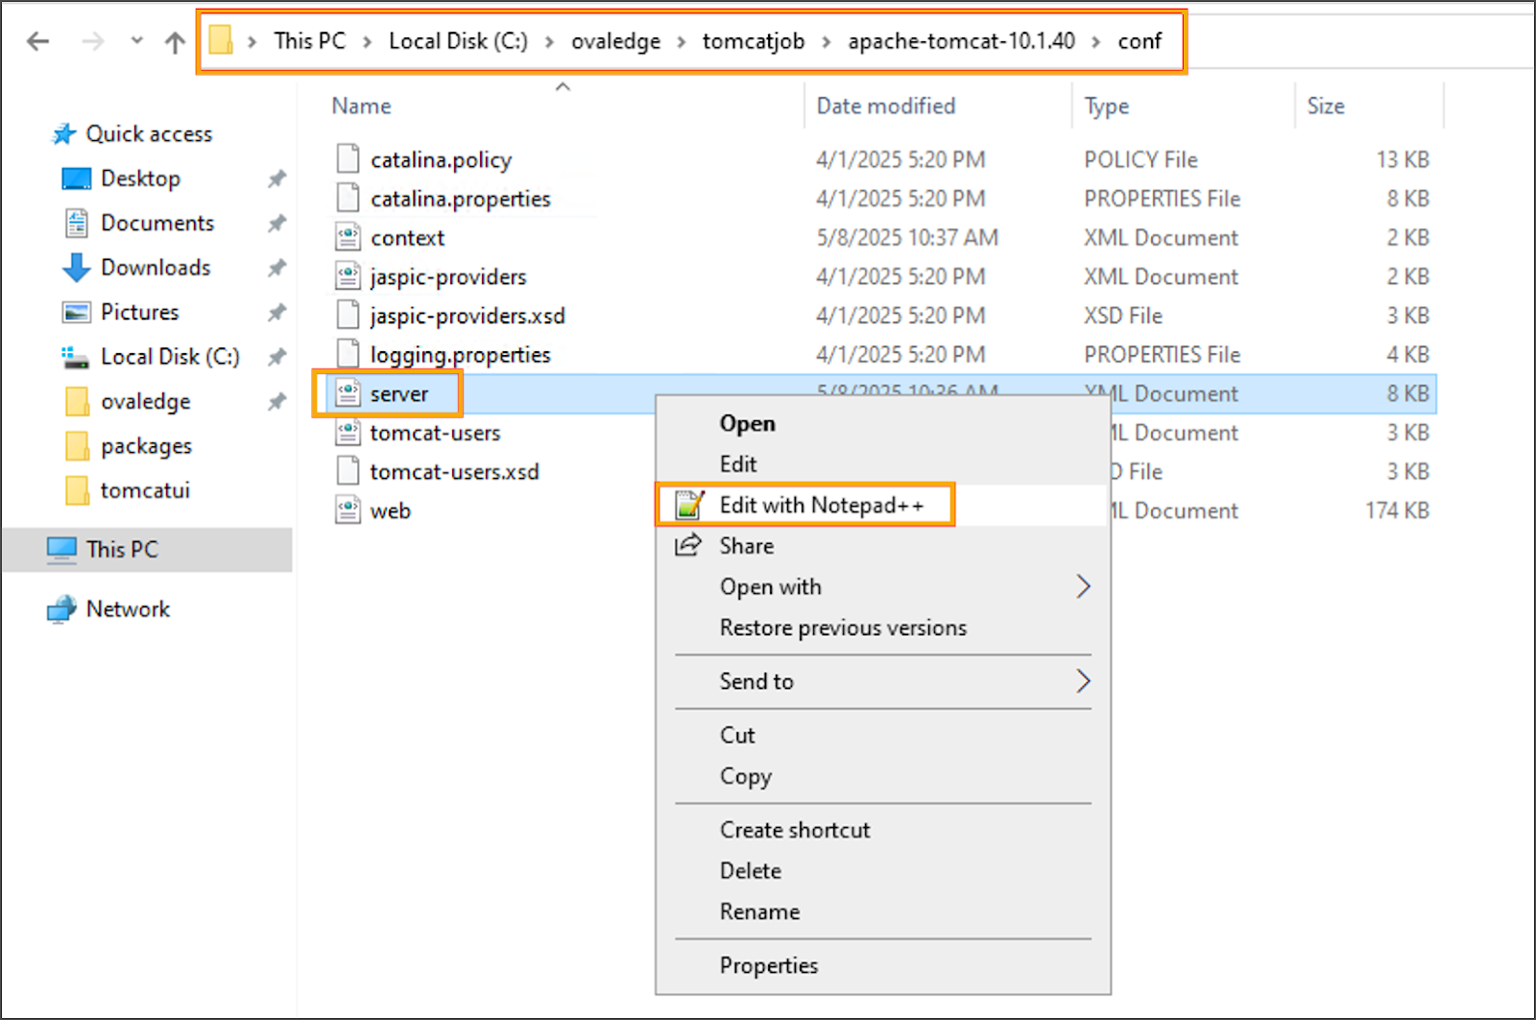This screenshot has width=1536, height=1020.
Task: Click the server XML file icon
Action: coord(348,393)
